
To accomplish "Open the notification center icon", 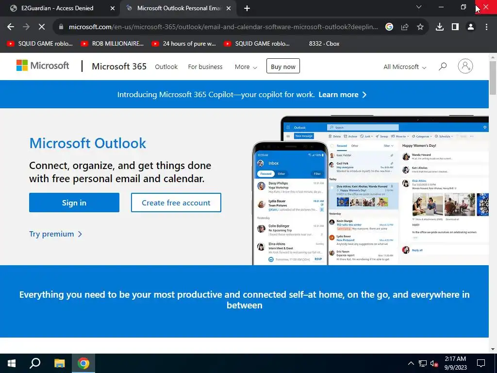I will 481,363.
